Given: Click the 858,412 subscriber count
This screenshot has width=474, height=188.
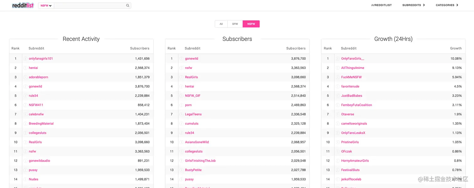Looking at the screenshot, I should click(x=144, y=105).
